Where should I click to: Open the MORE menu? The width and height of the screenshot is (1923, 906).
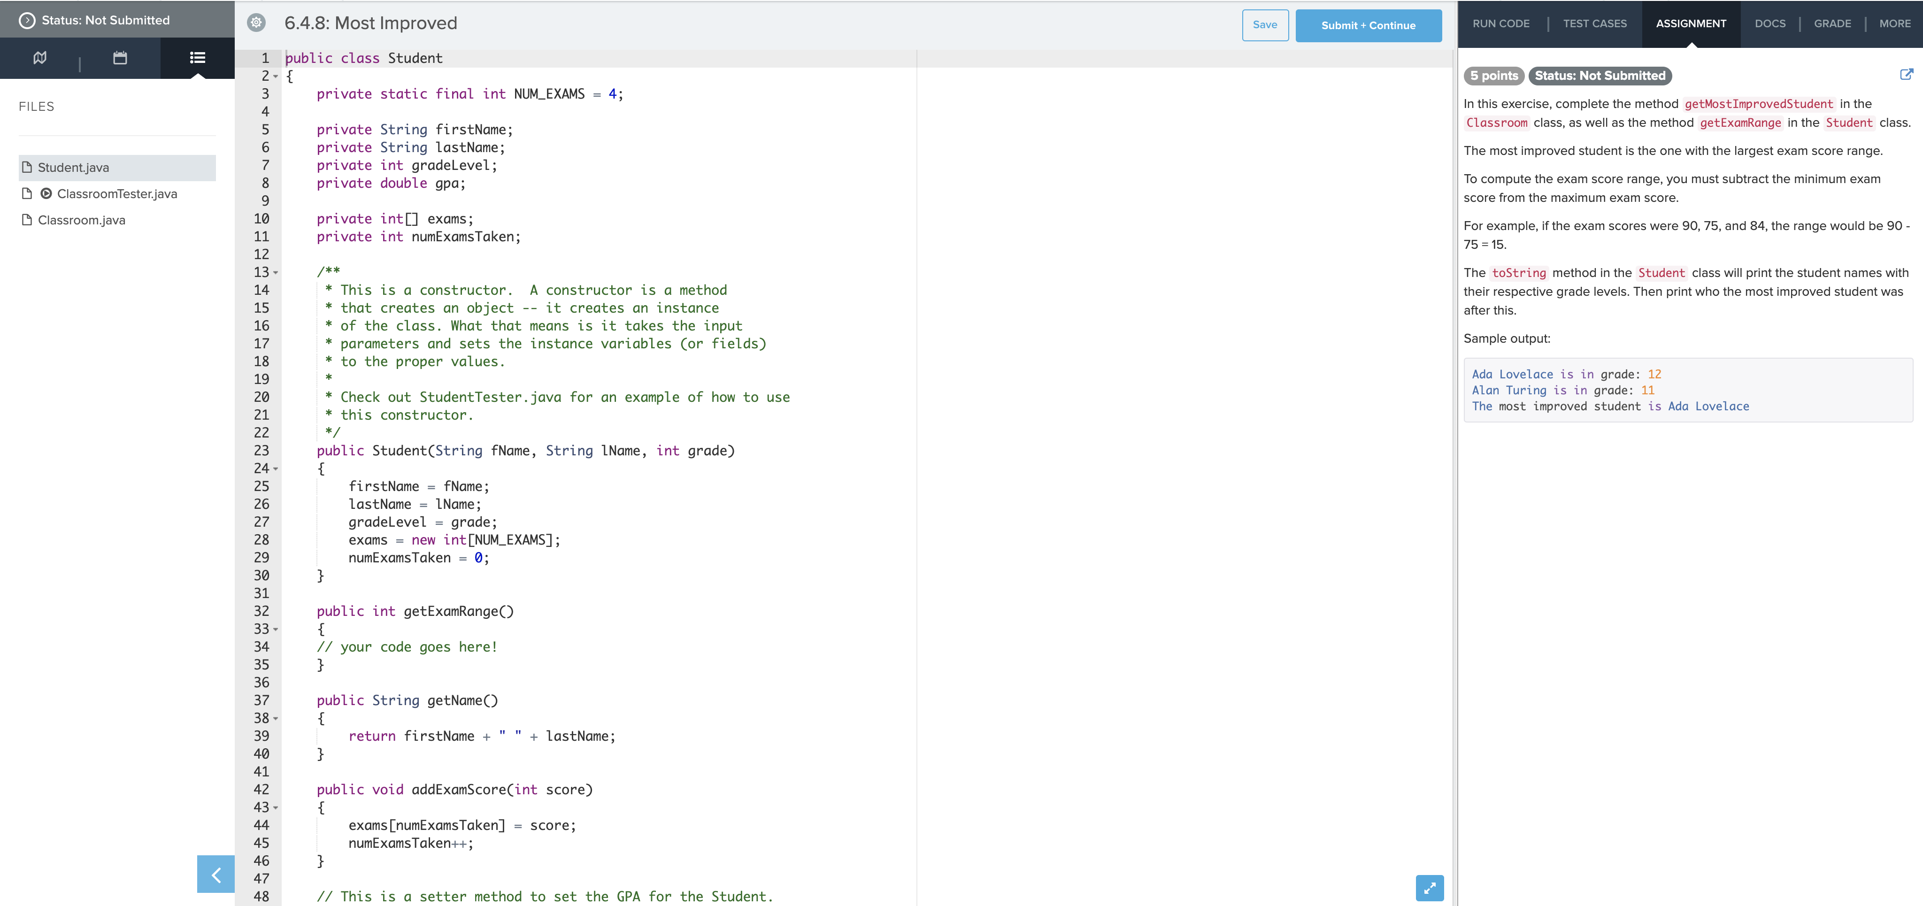1895,23
